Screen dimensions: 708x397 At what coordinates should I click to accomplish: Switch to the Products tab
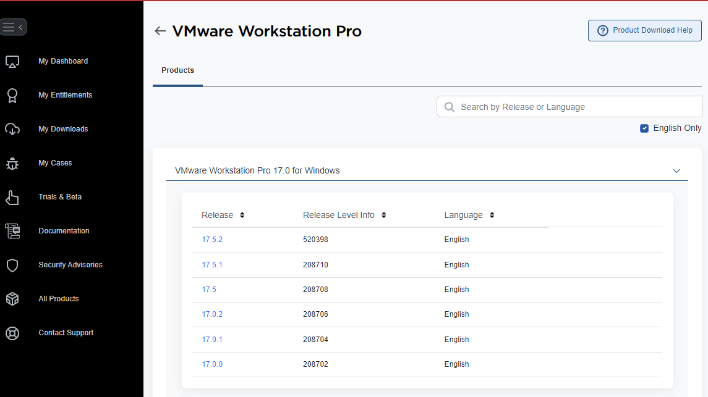coord(177,70)
